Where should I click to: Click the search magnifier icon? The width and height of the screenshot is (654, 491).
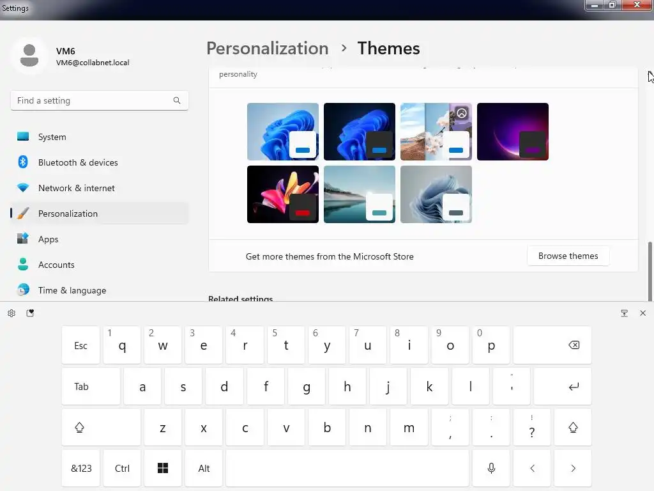177,100
